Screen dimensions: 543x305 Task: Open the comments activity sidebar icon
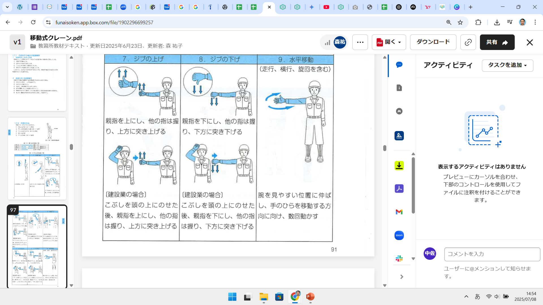point(399,65)
